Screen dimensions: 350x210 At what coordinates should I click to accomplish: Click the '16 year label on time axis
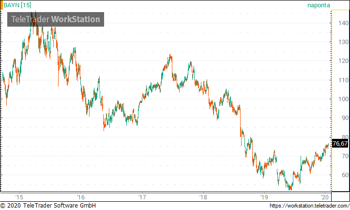[80, 197]
